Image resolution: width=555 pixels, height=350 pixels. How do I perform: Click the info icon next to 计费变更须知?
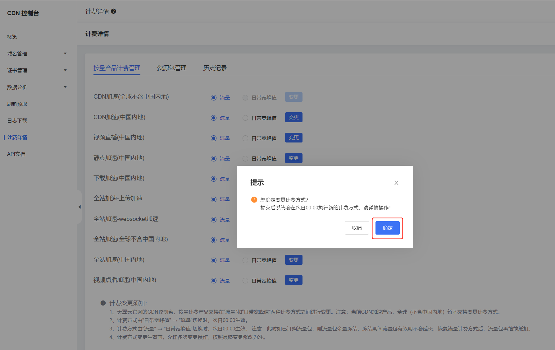pos(103,303)
